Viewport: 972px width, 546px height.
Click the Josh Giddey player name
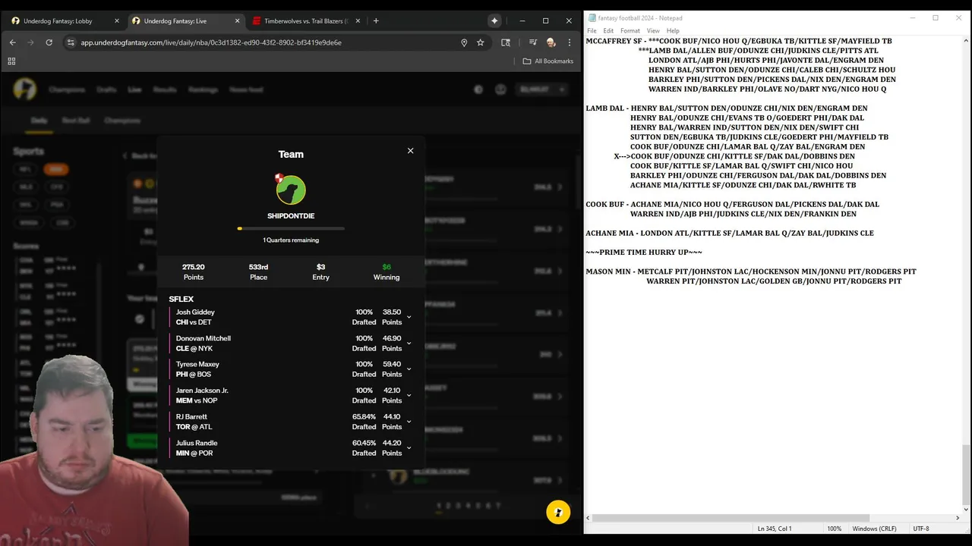(x=195, y=312)
